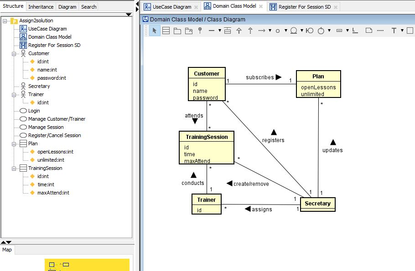Select the Text tool in the toolbar
The width and height of the screenshot is (415, 271).
point(394,31)
